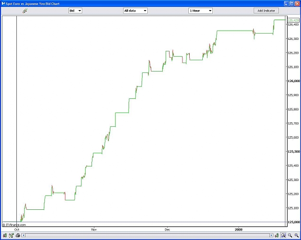
Task: Click the current price label 126,429
Action: [293, 20]
